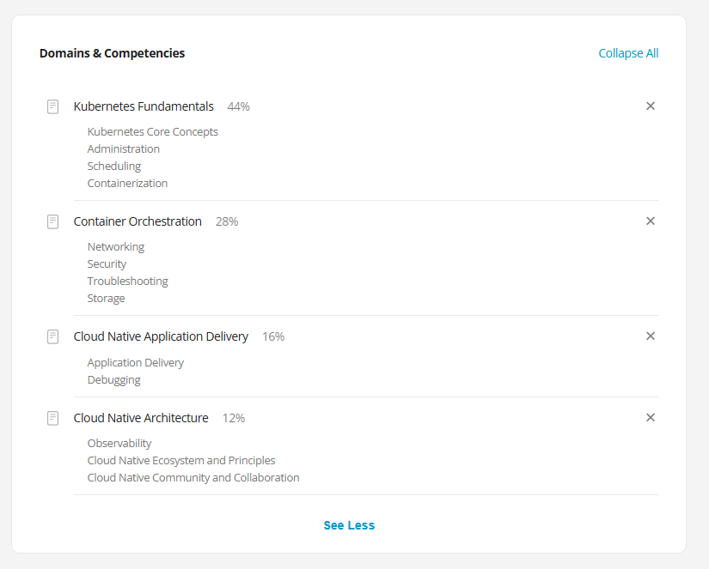Toggle the Container Orchestration domain heading
Screen dimensions: 709x569
click(x=138, y=221)
